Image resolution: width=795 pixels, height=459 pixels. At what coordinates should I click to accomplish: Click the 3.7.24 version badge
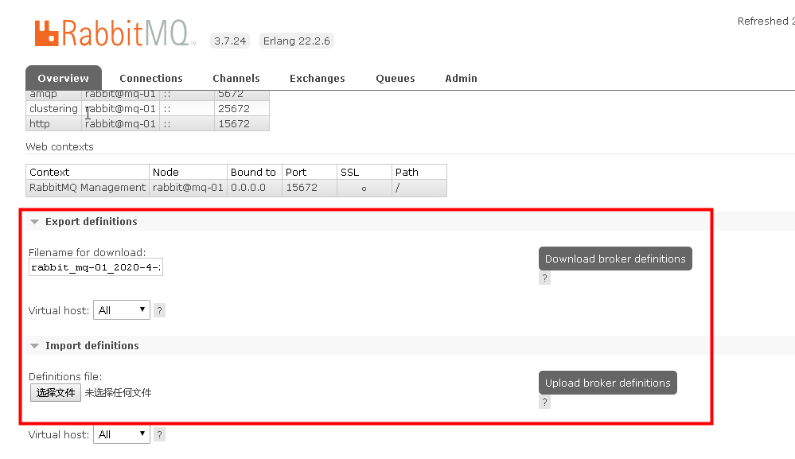point(230,41)
